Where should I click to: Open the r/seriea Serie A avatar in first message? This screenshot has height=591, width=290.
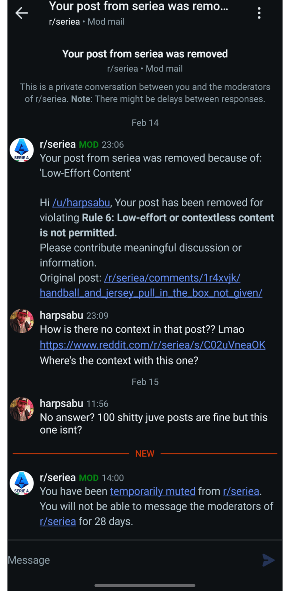pyautogui.click(x=22, y=150)
